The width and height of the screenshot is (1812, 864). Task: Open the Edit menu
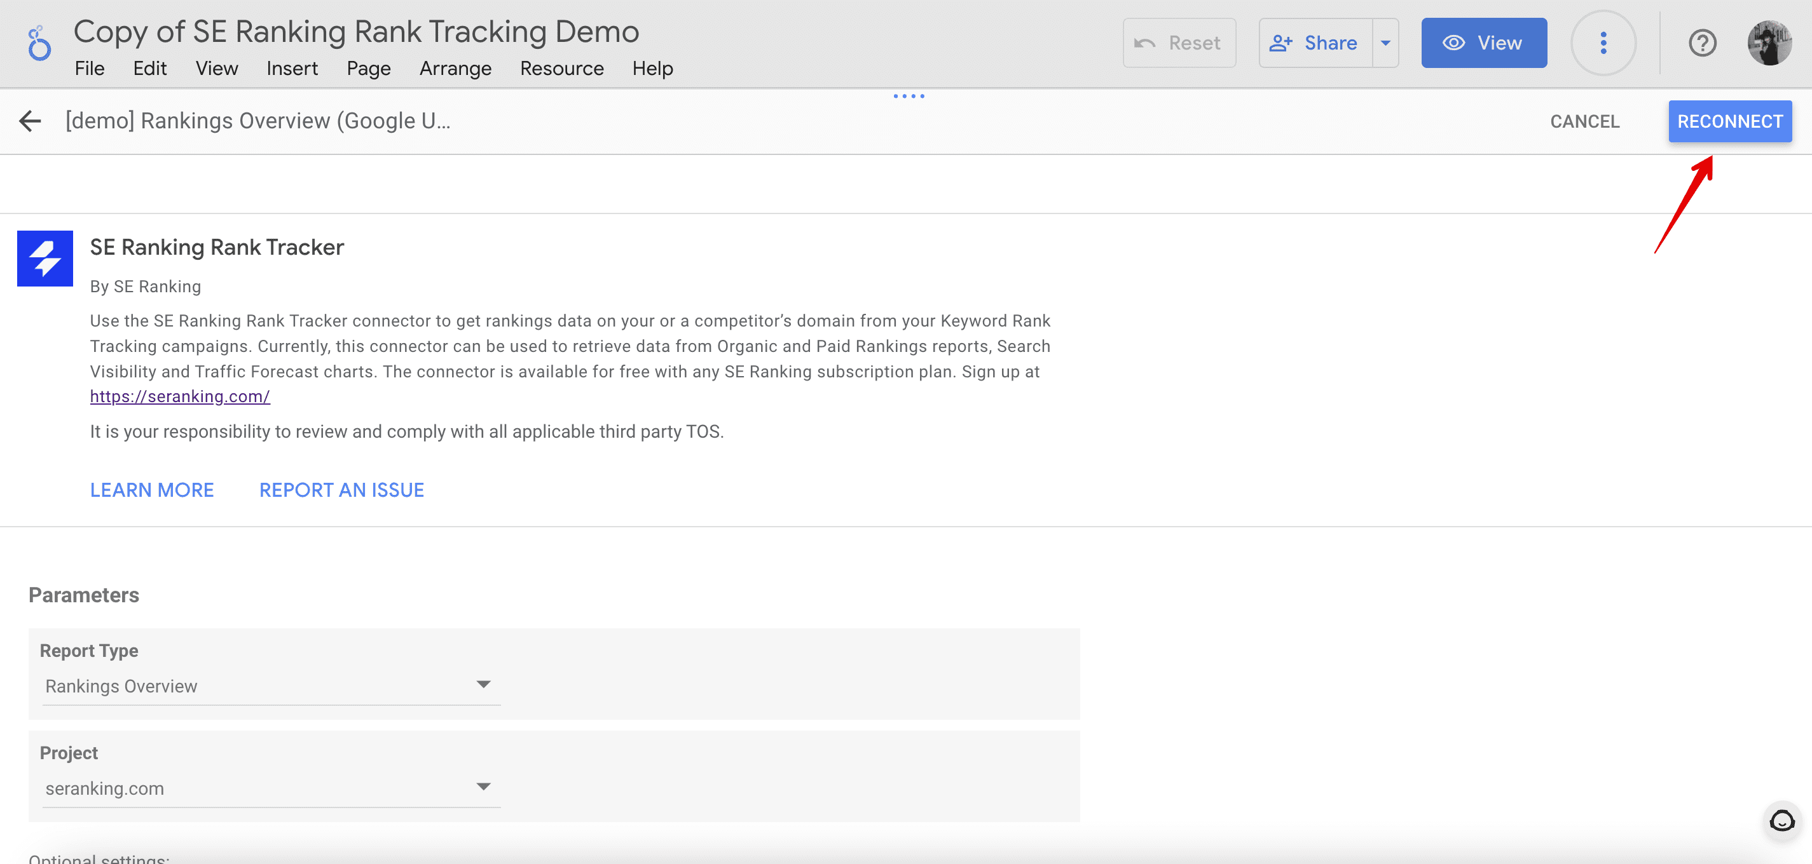pyautogui.click(x=150, y=68)
